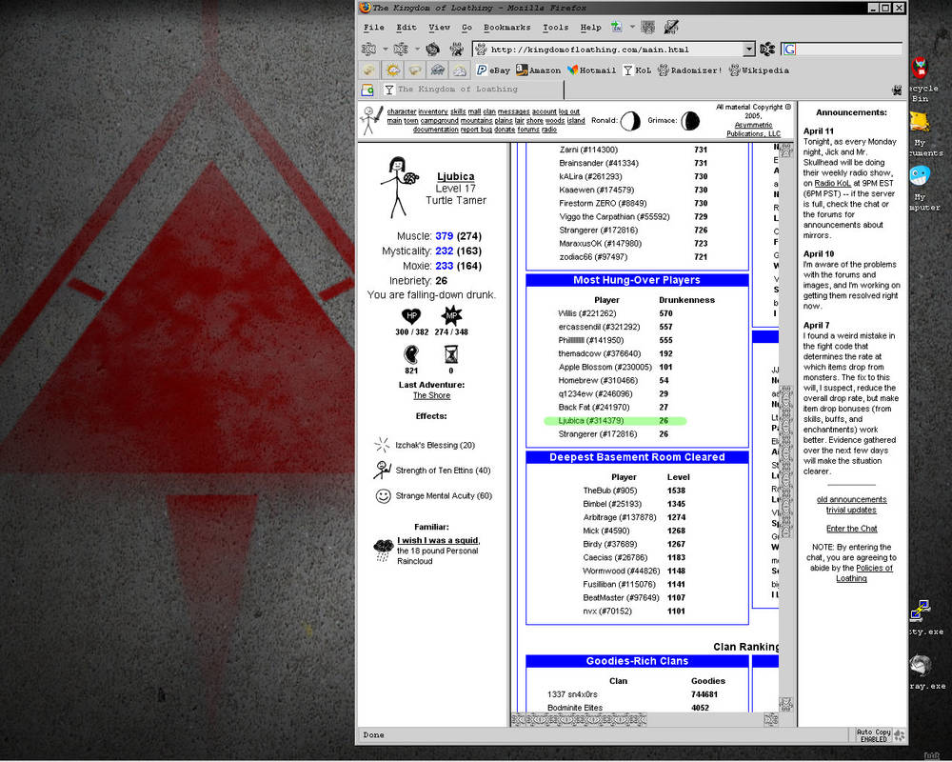Image resolution: width=952 pixels, height=762 pixels.
Task: Click highlighted Ljubica (#314379) row
Action: click(615, 420)
